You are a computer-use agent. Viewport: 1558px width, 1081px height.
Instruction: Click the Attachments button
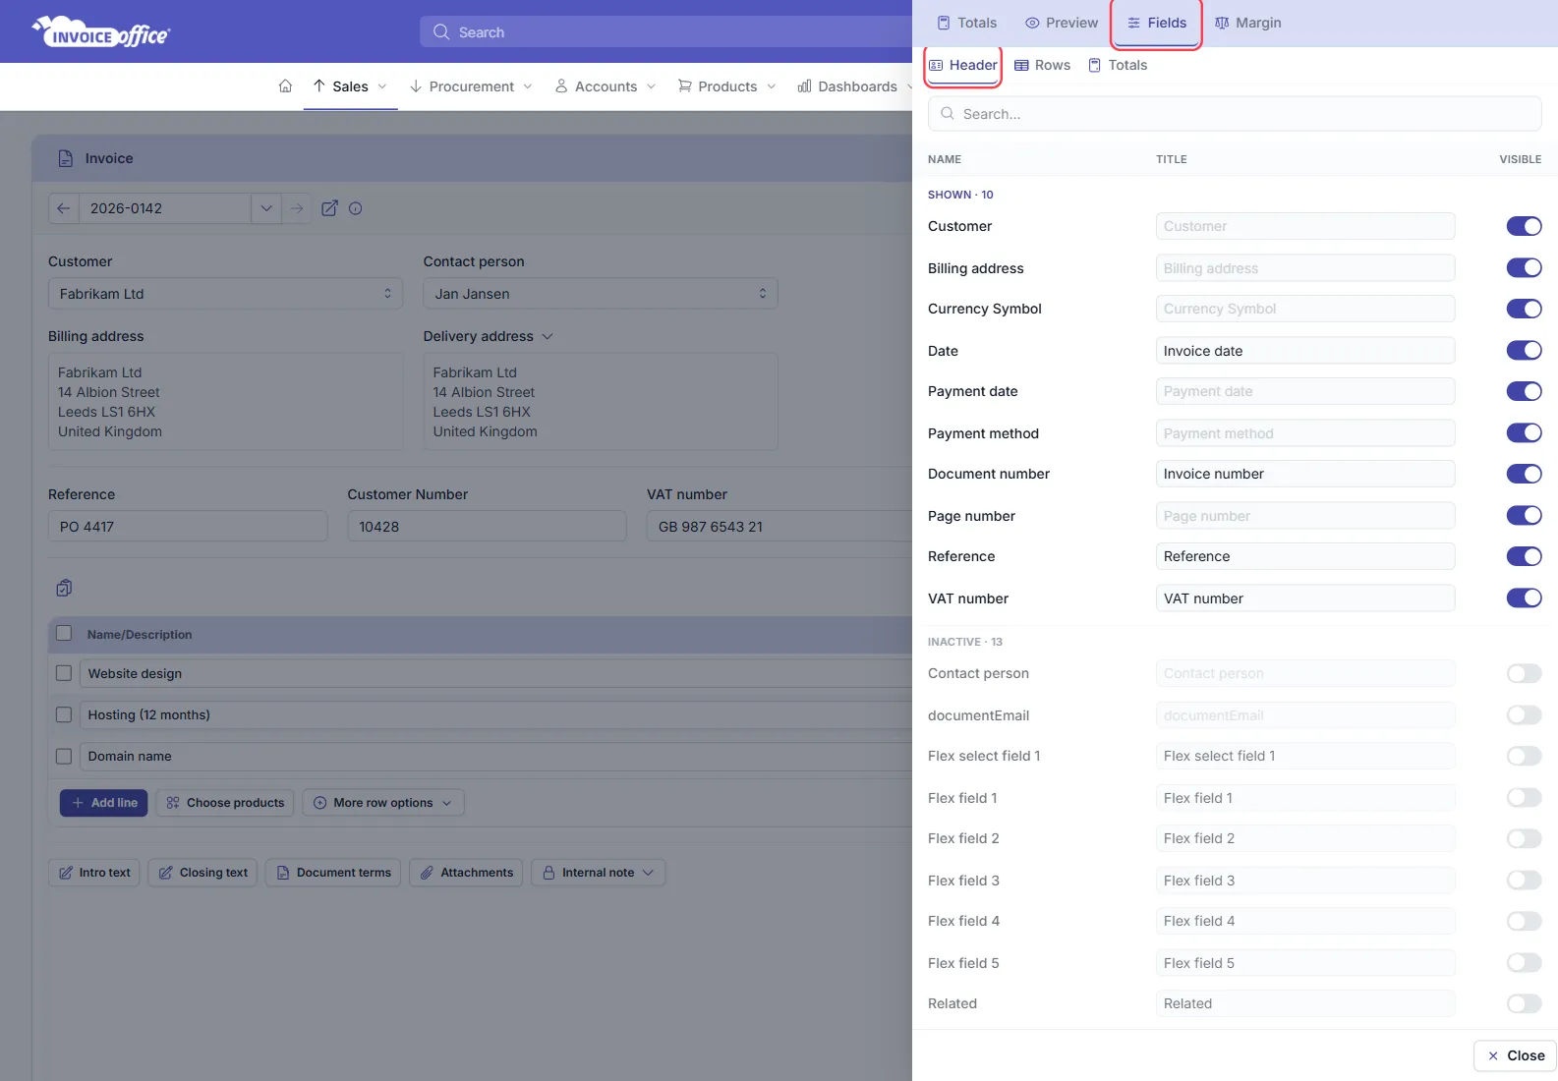coord(467,873)
